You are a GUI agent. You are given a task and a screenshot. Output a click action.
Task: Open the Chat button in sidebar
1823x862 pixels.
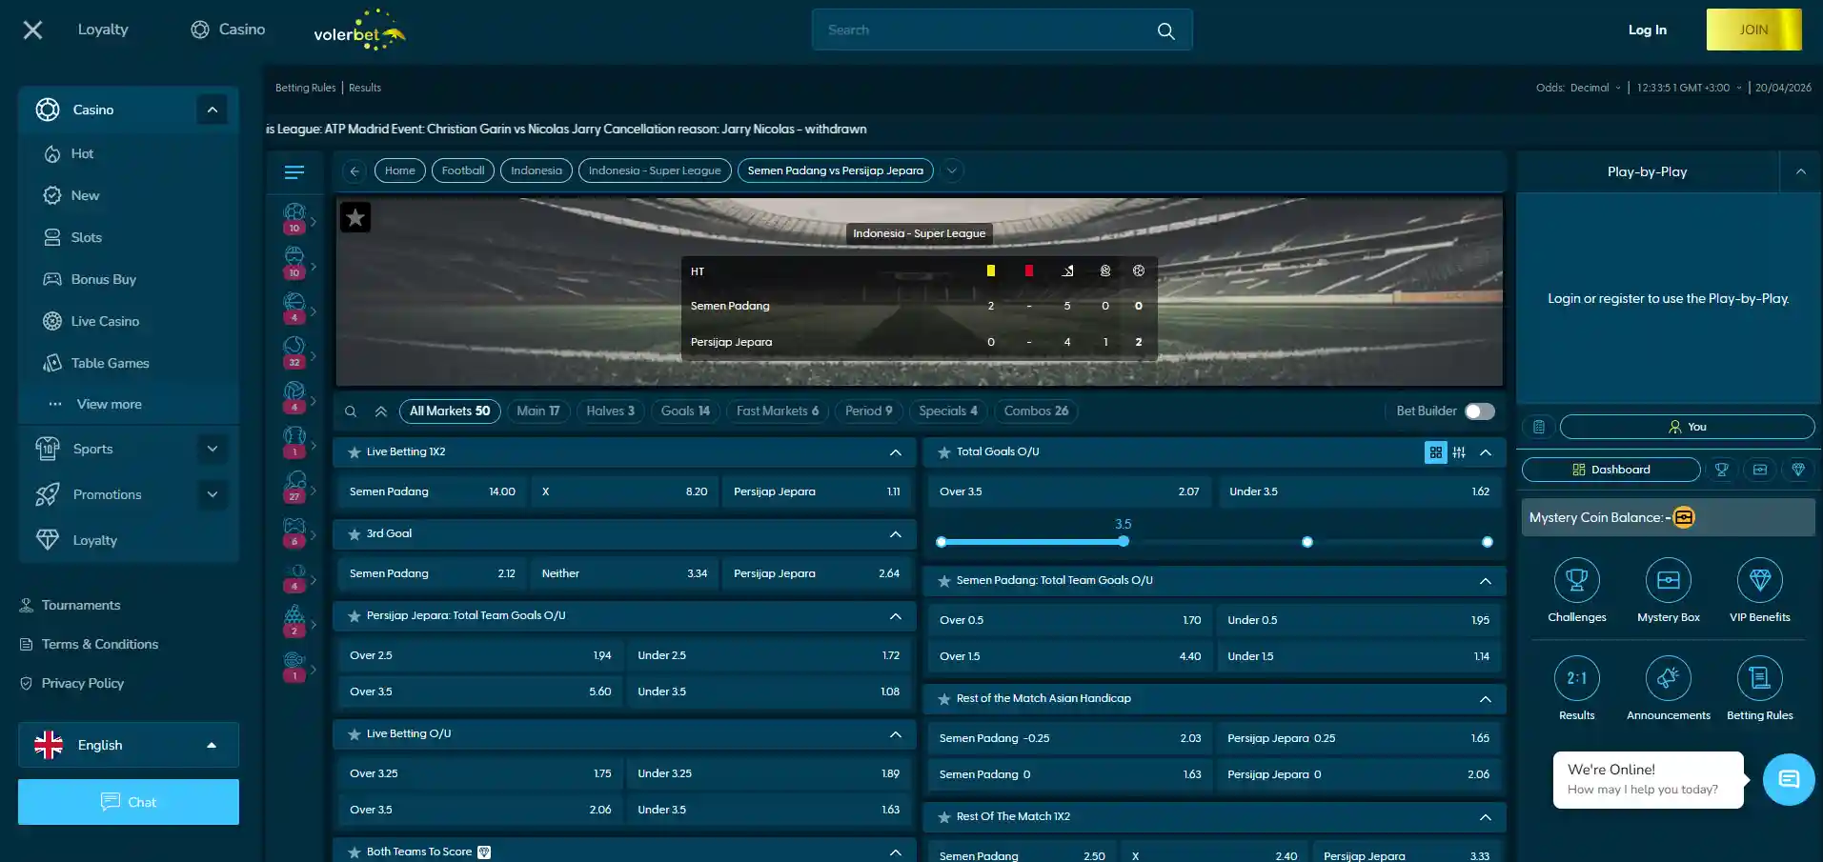click(129, 802)
